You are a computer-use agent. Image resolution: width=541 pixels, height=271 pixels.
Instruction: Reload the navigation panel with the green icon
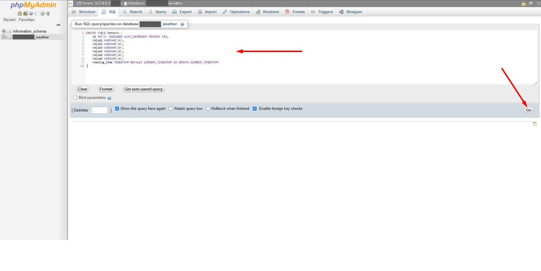(x=48, y=14)
